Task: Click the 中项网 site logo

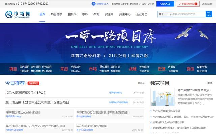Action: [x=18, y=14]
